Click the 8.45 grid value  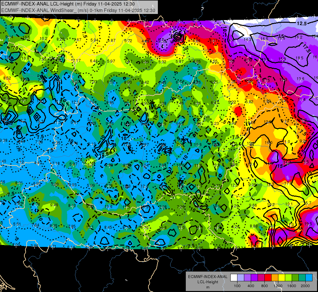(108, 227)
